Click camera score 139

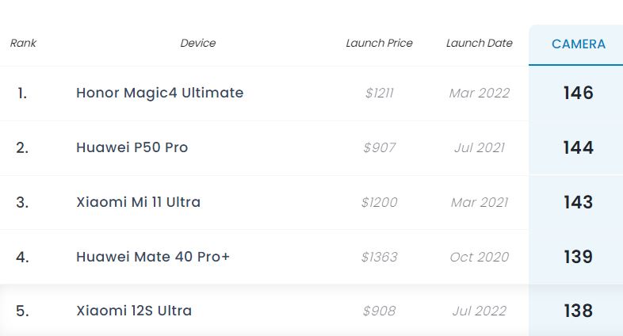tap(578, 257)
